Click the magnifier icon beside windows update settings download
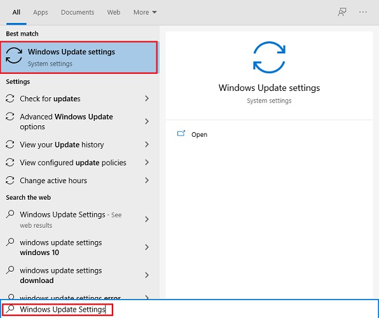Image resolution: width=379 pixels, height=318 pixels. click(x=10, y=270)
